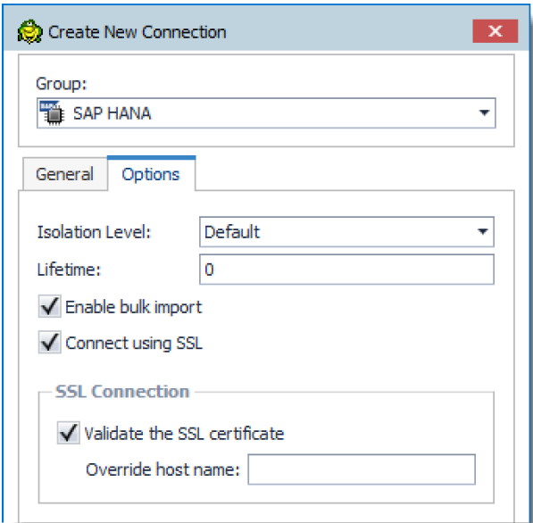
Task: Click the Group label text
Action: [62, 84]
